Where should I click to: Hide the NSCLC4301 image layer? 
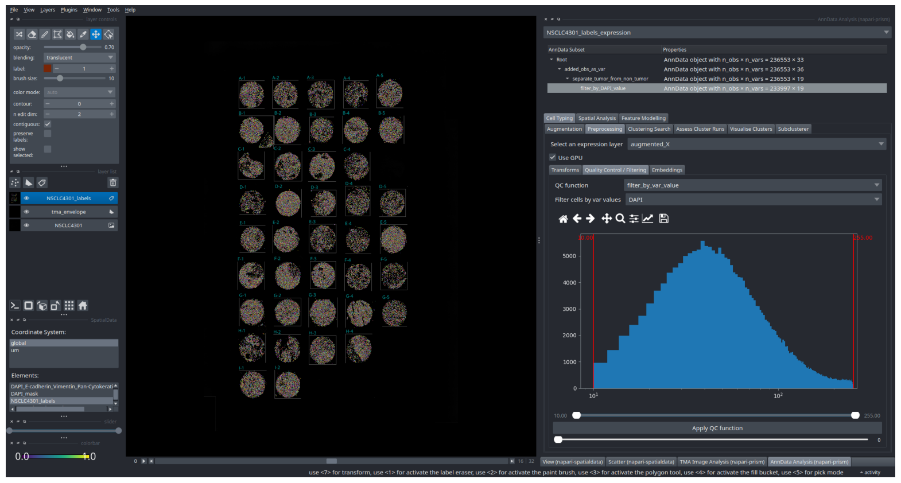pos(26,225)
